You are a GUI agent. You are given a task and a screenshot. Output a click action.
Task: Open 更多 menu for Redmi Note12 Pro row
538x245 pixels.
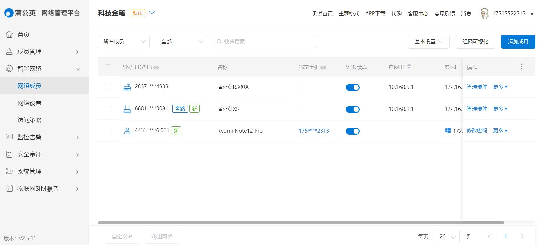coord(500,130)
